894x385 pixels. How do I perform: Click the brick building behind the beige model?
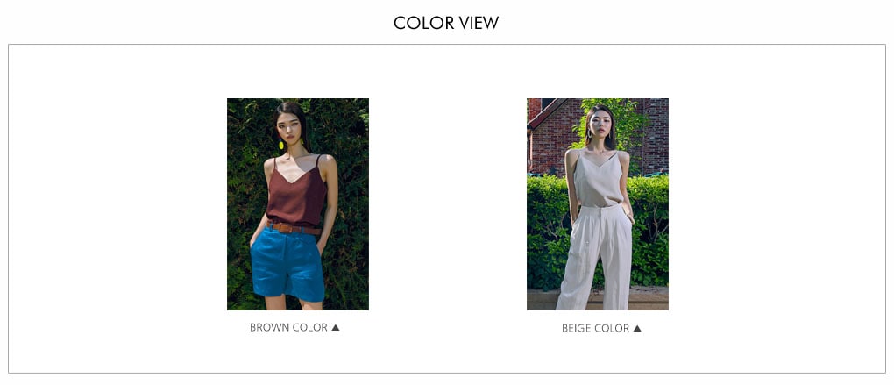pyautogui.click(x=550, y=137)
